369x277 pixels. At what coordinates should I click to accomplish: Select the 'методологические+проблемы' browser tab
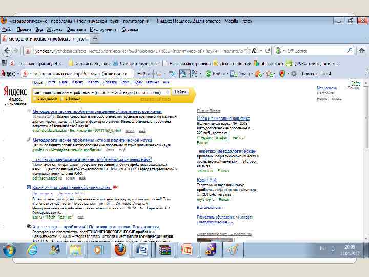click(45, 38)
